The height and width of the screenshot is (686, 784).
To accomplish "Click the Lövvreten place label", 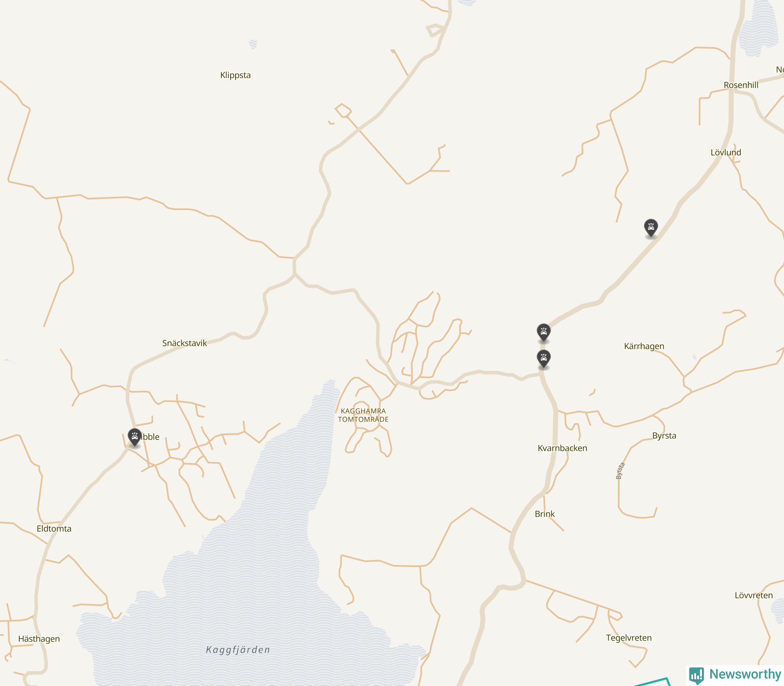I will pos(753,595).
